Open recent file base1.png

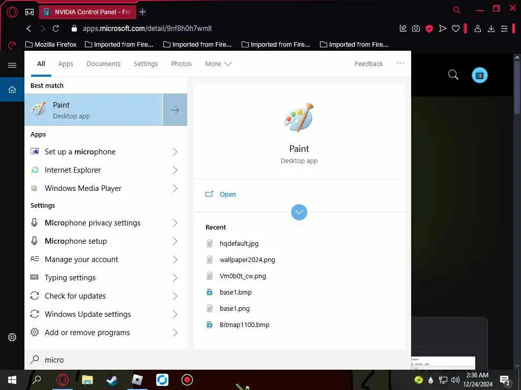click(x=235, y=308)
